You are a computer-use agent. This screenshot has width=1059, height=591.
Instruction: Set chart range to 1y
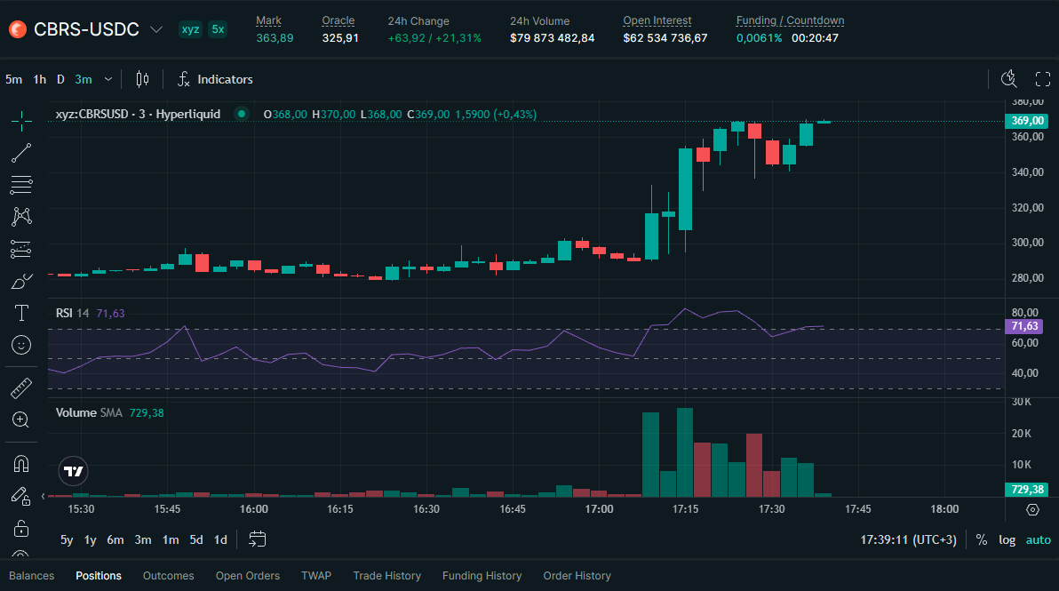tap(90, 539)
